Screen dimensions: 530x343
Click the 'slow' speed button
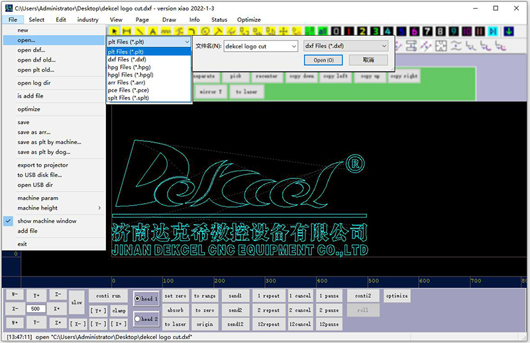click(x=77, y=303)
